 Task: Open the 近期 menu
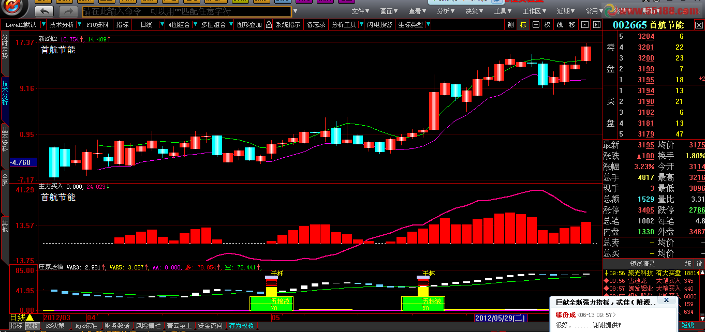pos(566,11)
